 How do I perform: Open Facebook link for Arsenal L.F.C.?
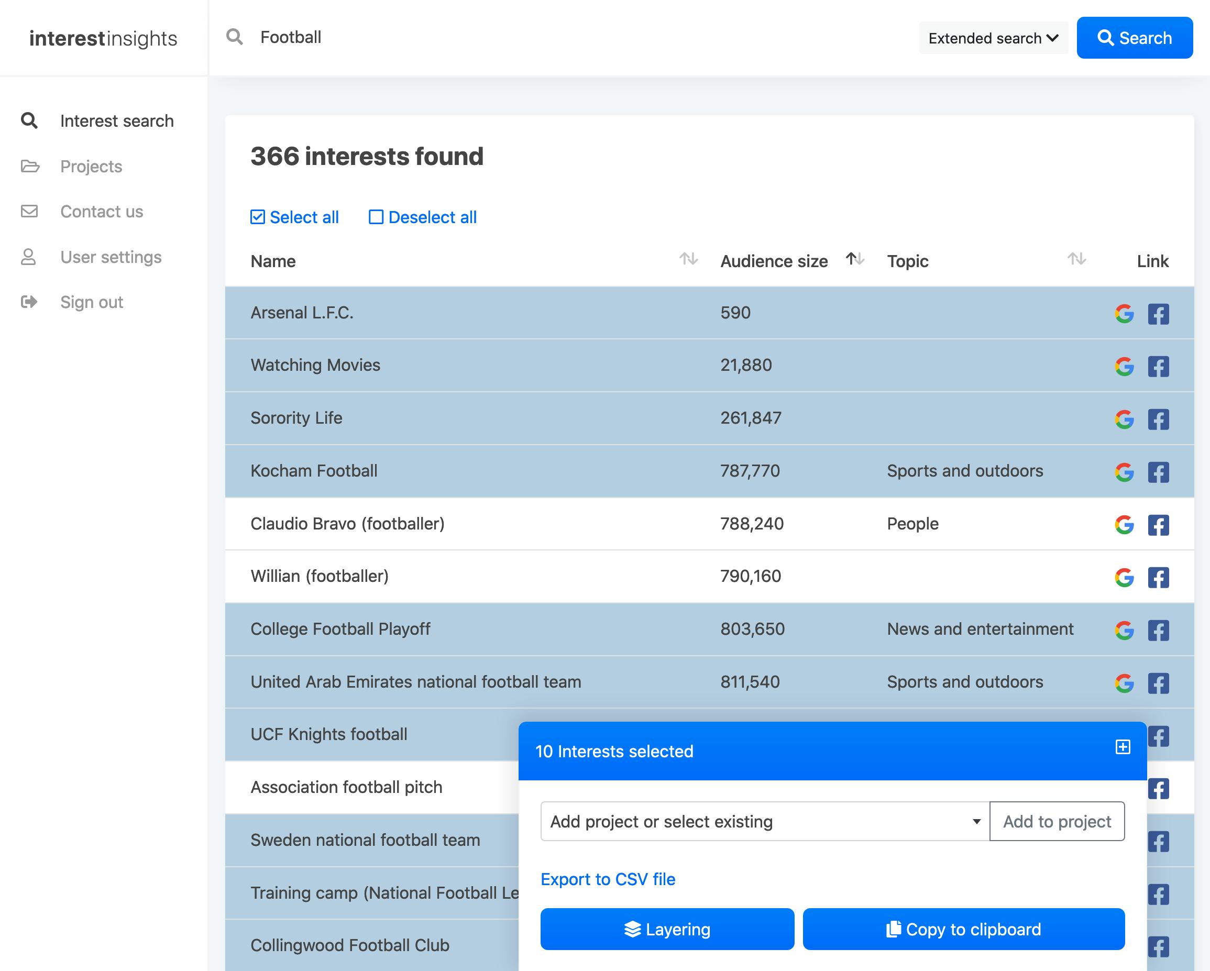pos(1158,314)
